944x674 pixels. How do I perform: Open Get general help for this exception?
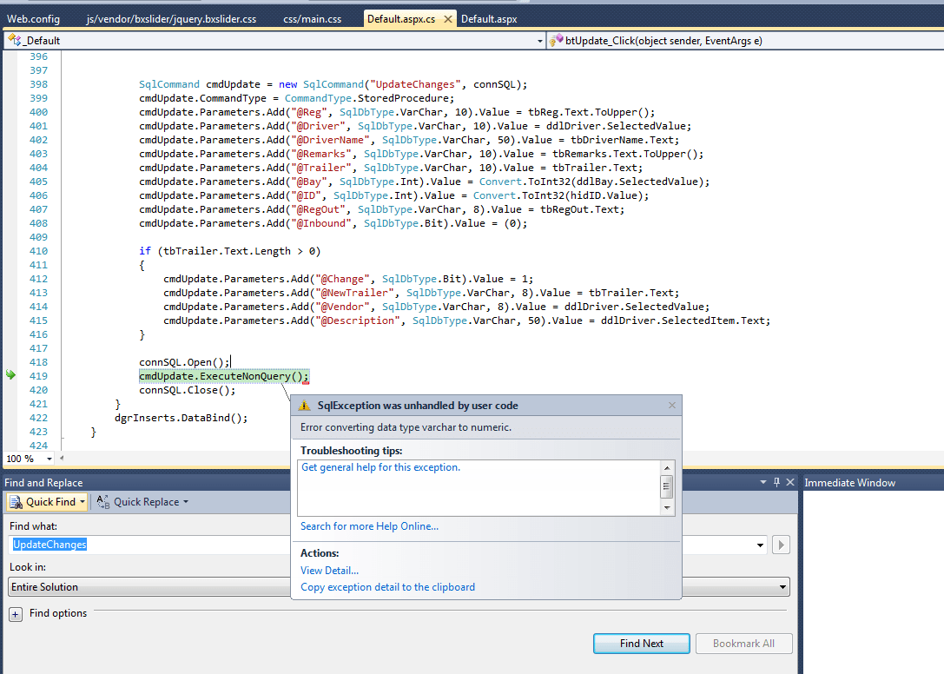pyautogui.click(x=380, y=467)
